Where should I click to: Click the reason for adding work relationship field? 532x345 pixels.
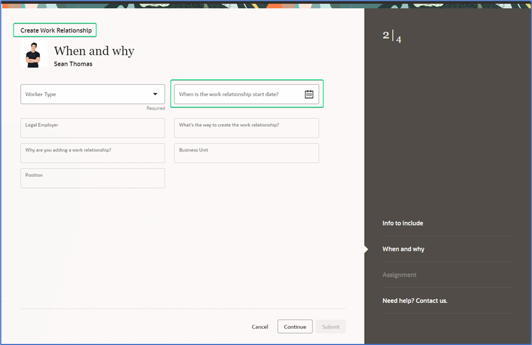tap(92, 153)
